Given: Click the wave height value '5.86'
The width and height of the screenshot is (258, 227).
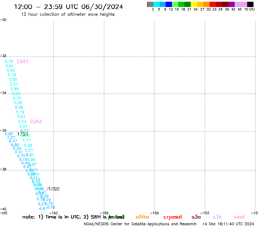Looking at the screenshot, I should coord(15,89).
